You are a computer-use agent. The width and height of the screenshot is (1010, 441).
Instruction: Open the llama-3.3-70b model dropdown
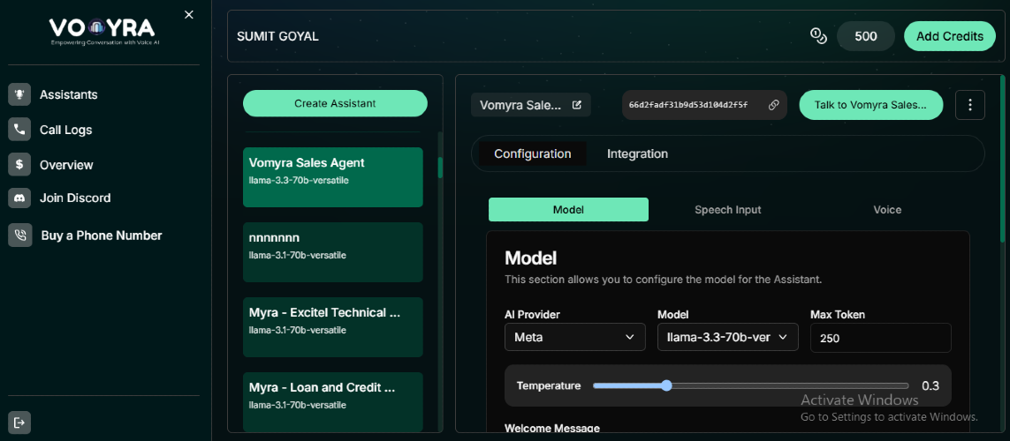pos(728,338)
